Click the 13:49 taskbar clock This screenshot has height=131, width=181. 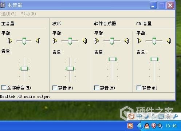[x=171, y=126]
